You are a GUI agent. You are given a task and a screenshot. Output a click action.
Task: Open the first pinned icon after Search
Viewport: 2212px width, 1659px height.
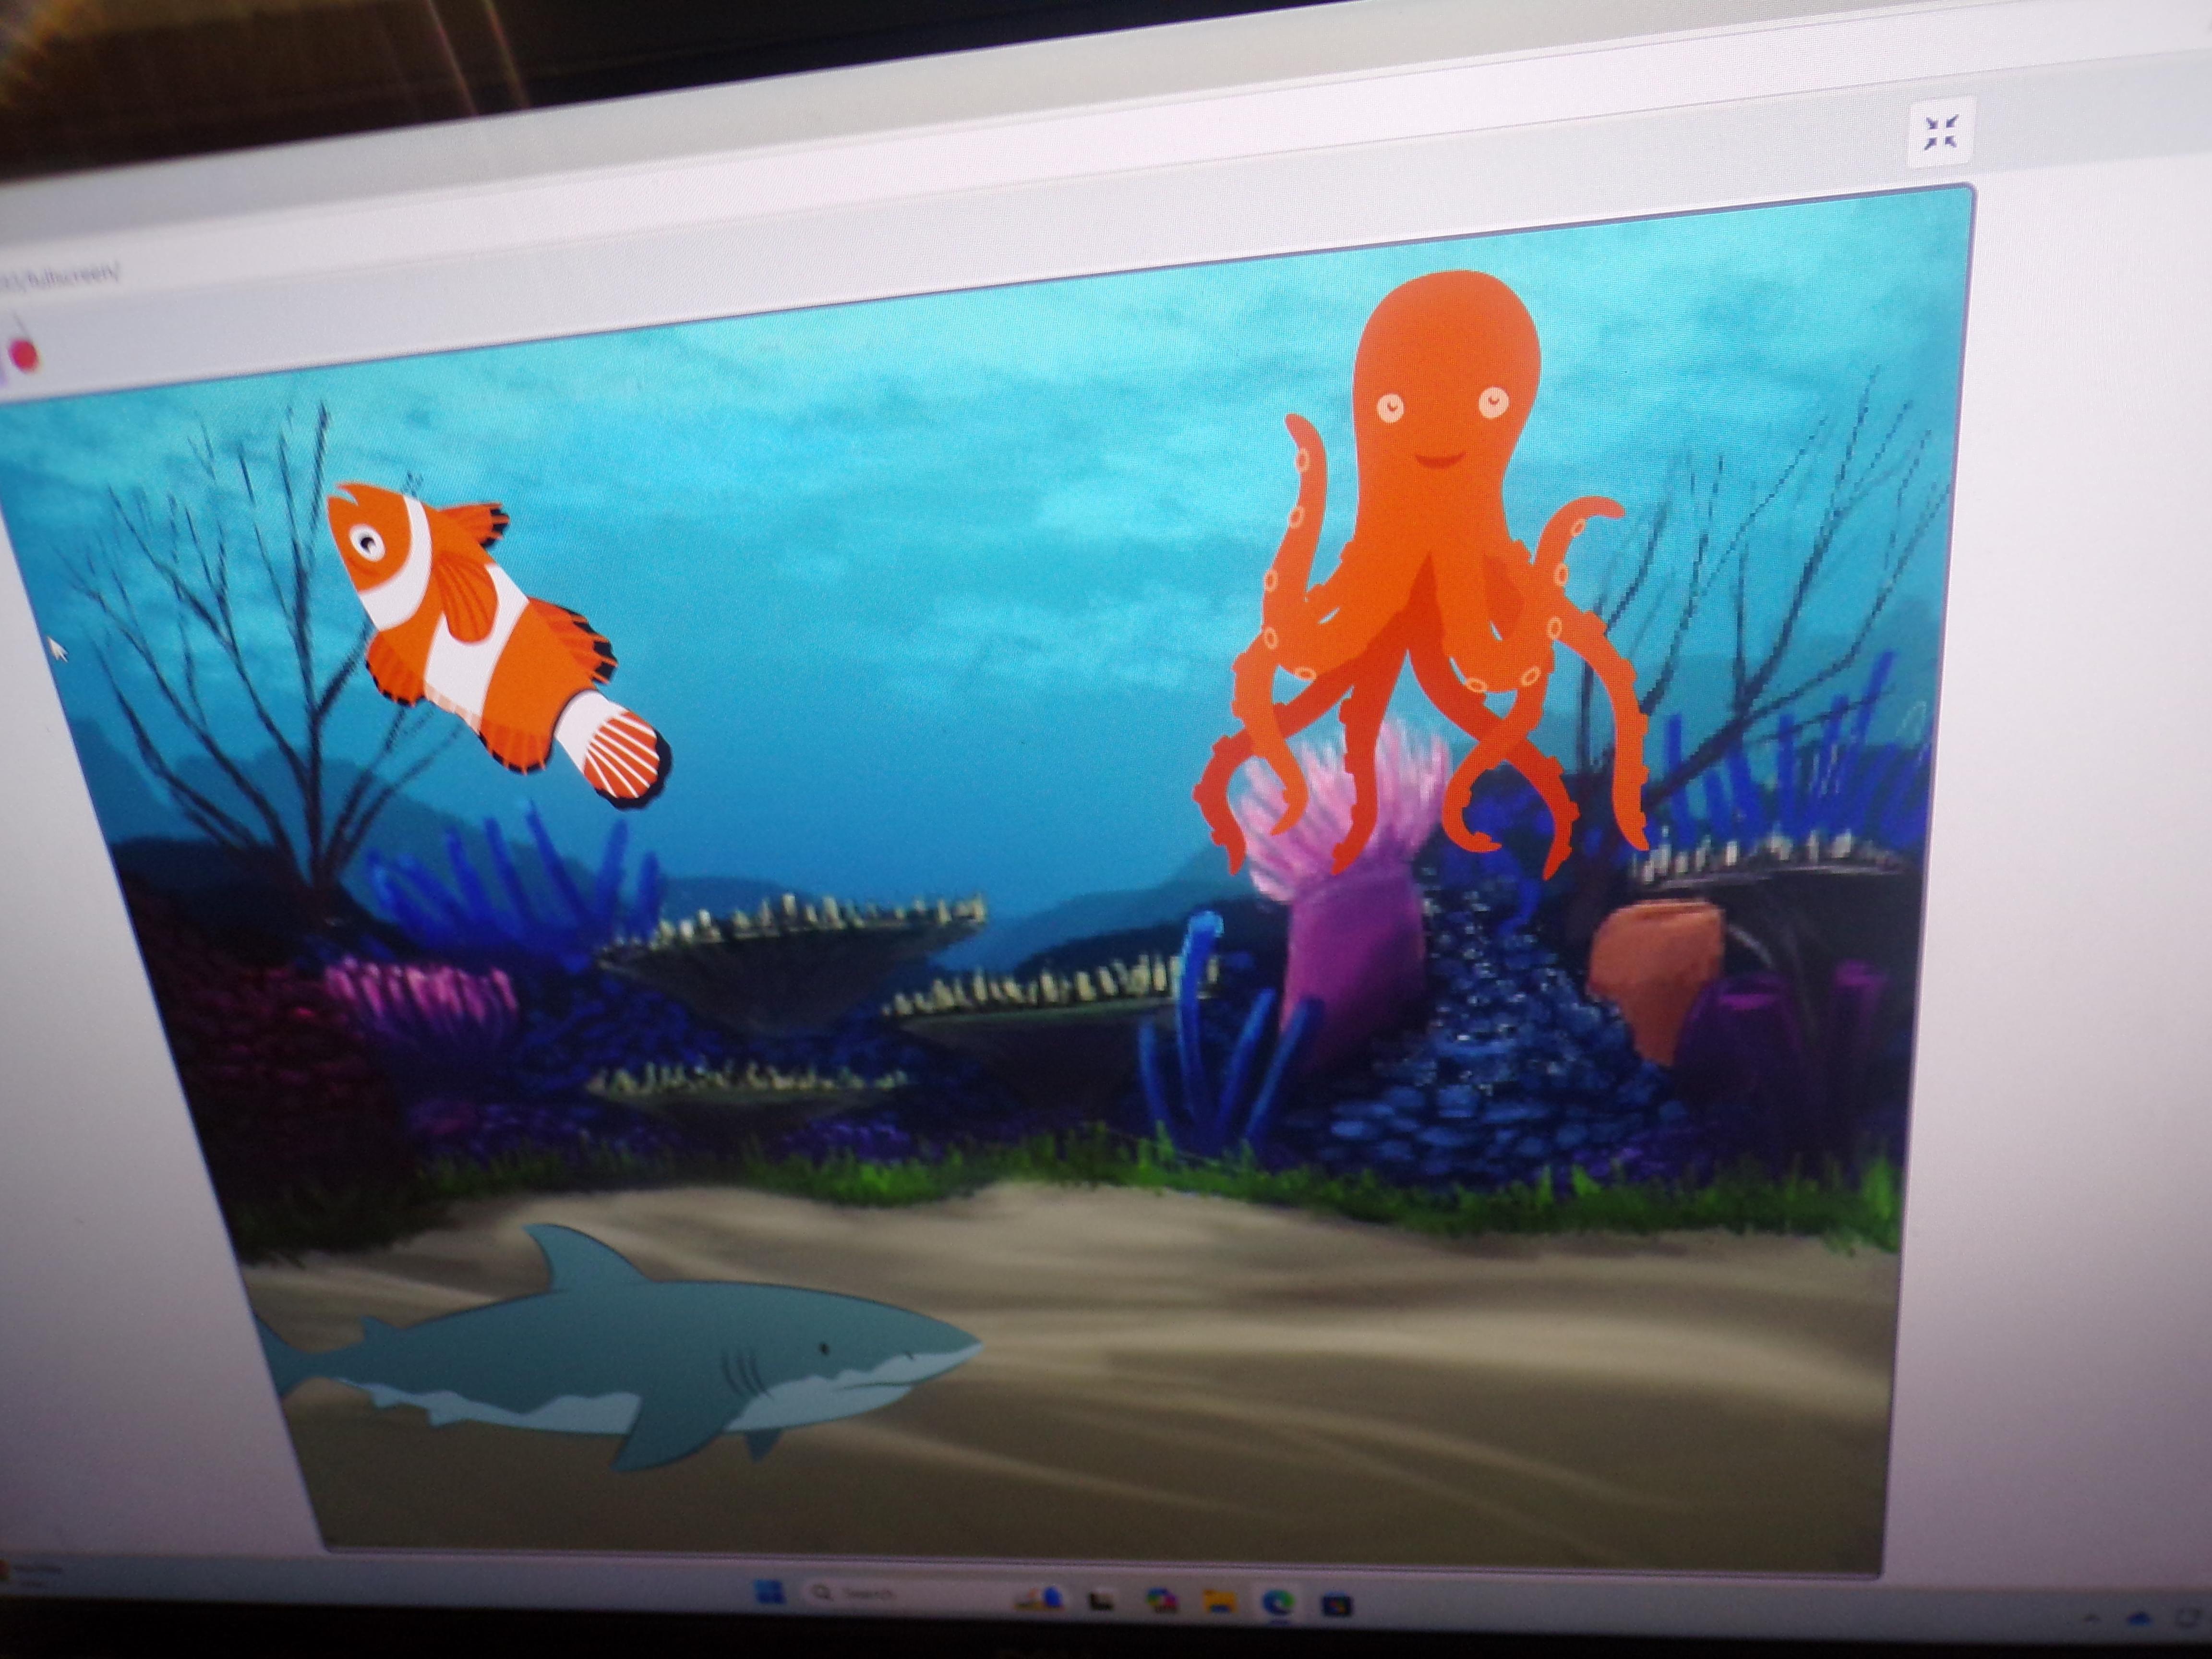[1040, 1598]
